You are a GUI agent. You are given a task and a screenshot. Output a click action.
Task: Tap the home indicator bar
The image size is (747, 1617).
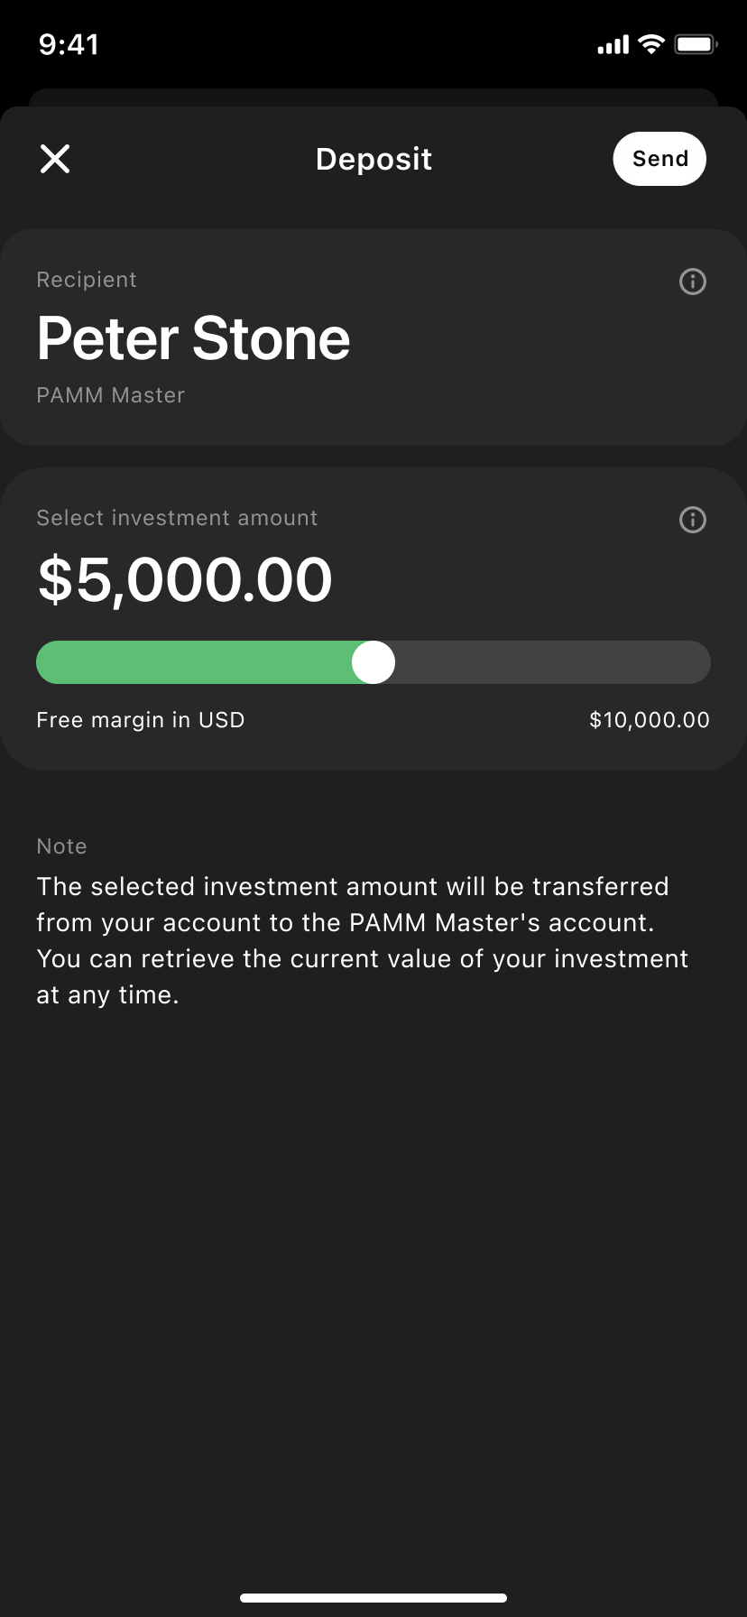click(373, 1598)
